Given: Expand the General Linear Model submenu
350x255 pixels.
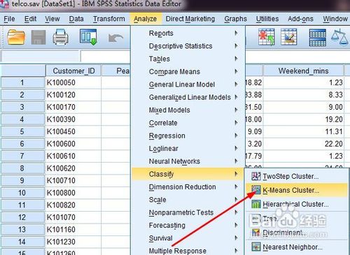Looking at the screenshot, I should 188,85.
